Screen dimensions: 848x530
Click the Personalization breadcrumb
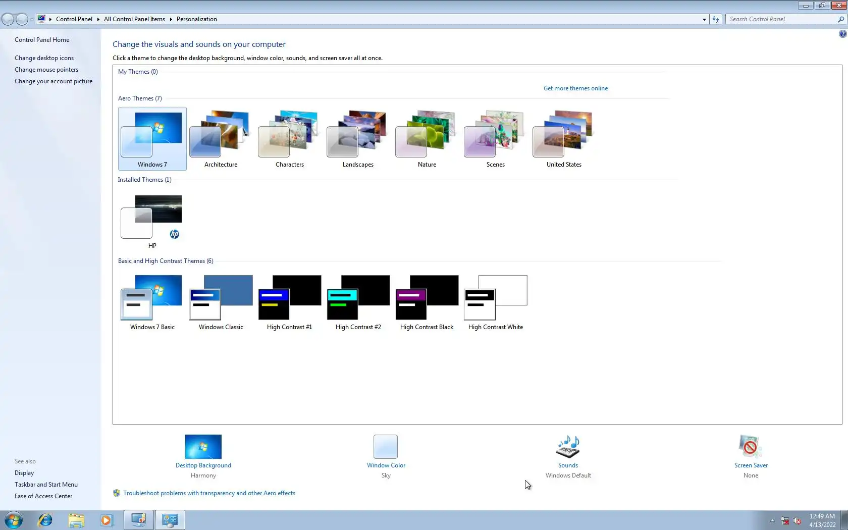(197, 19)
